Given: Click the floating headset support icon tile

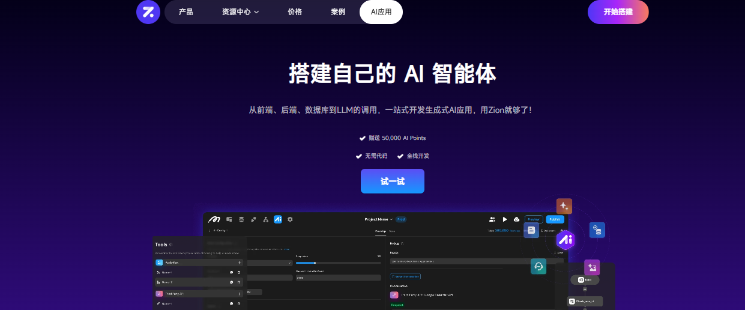Looking at the screenshot, I should click(x=538, y=266).
